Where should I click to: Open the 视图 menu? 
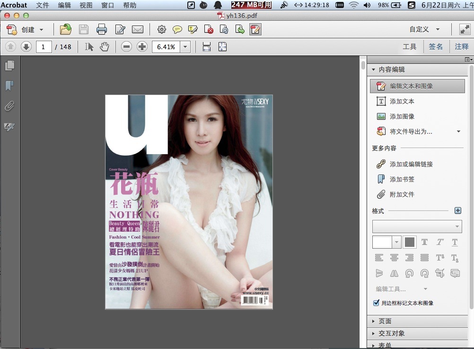[86, 5]
